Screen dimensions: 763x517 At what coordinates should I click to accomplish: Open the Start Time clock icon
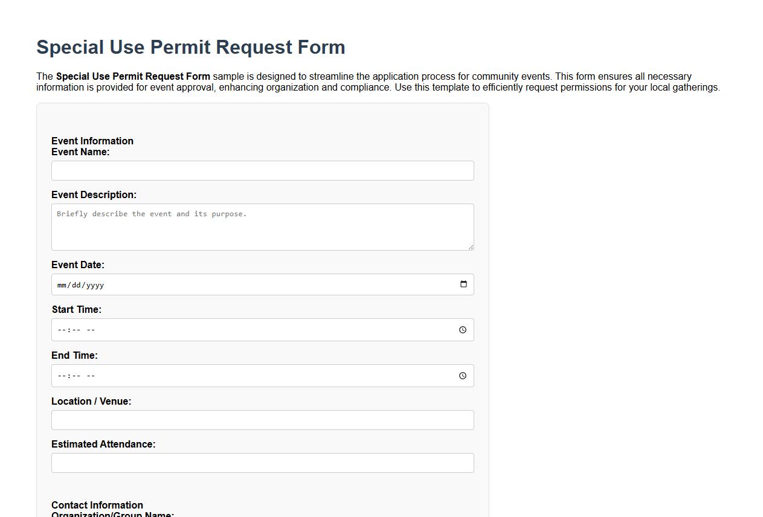(463, 330)
